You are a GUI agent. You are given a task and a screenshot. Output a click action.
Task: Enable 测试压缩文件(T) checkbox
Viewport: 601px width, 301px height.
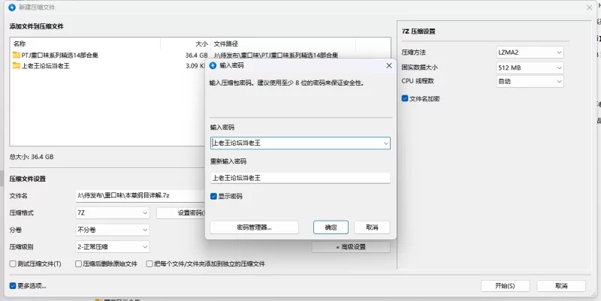13,264
